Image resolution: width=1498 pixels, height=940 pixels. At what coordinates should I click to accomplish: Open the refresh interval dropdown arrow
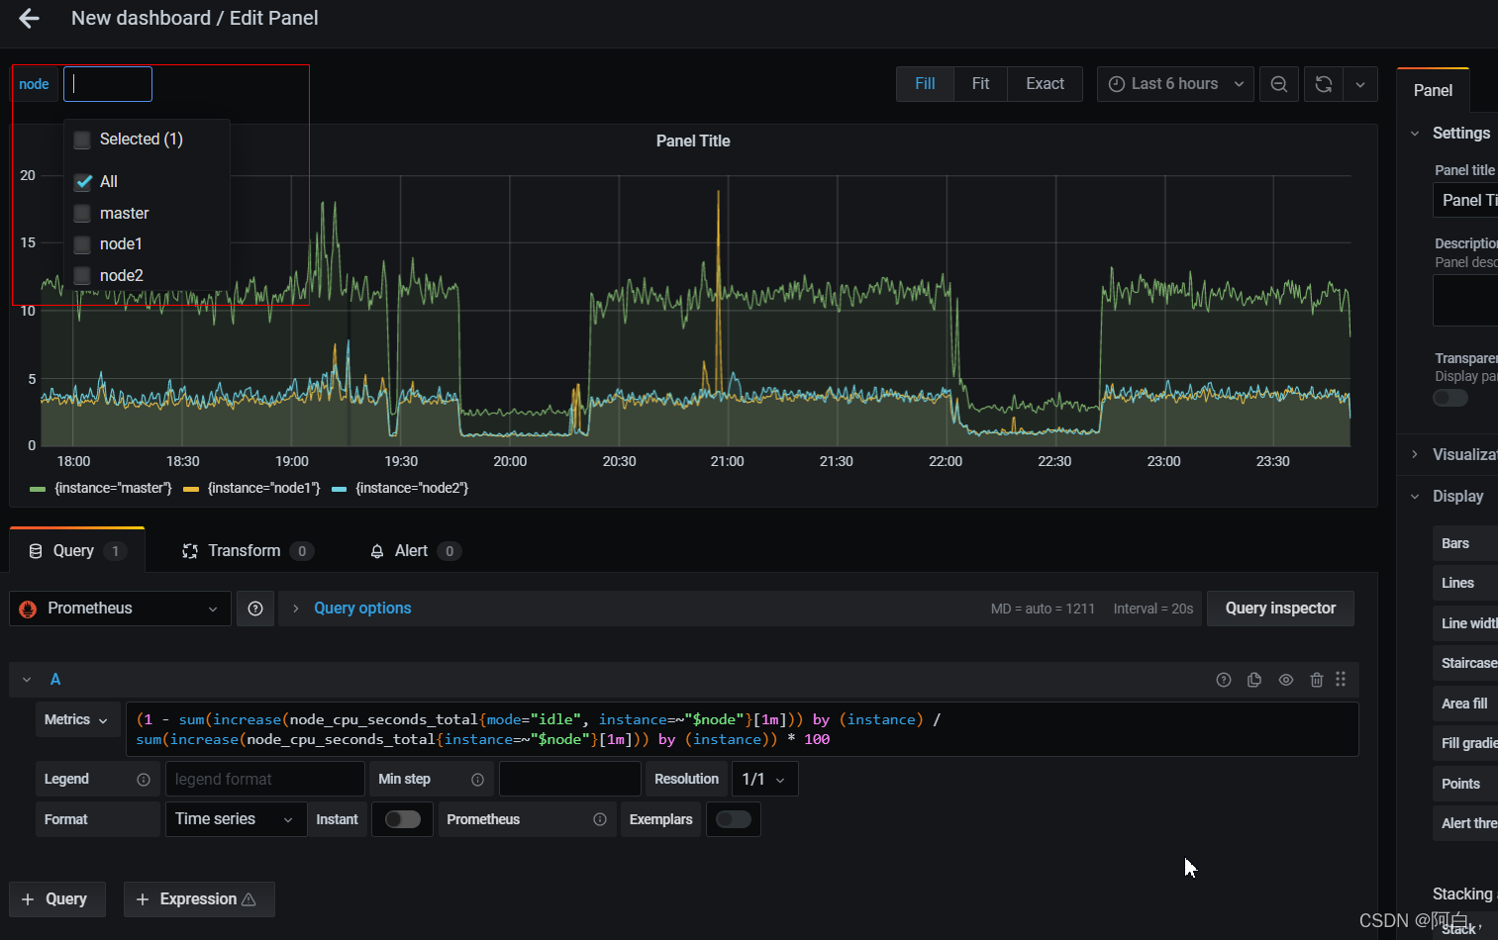[x=1360, y=84]
